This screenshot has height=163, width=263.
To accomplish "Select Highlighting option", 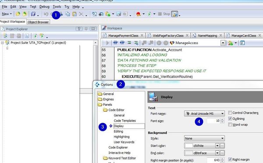I will pyautogui.click(x=121, y=137).
